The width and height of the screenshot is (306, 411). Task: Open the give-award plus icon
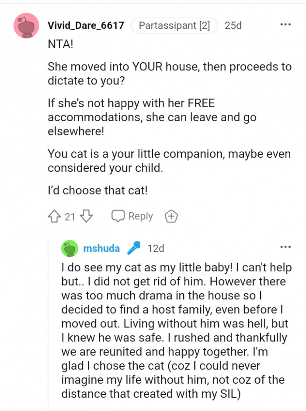(x=171, y=215)
